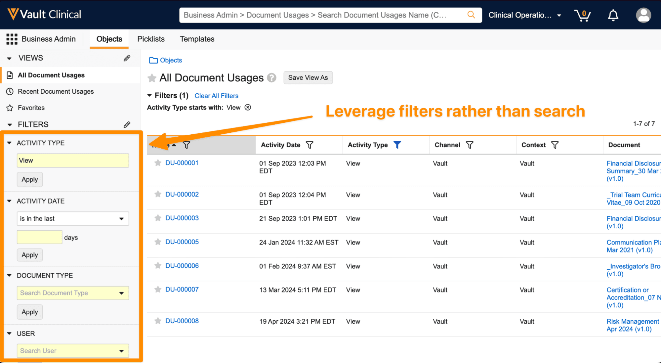Collapse the VIEWS section
Image resolution: width=661 pixels, height=363 pixels.
coord(9,58)
